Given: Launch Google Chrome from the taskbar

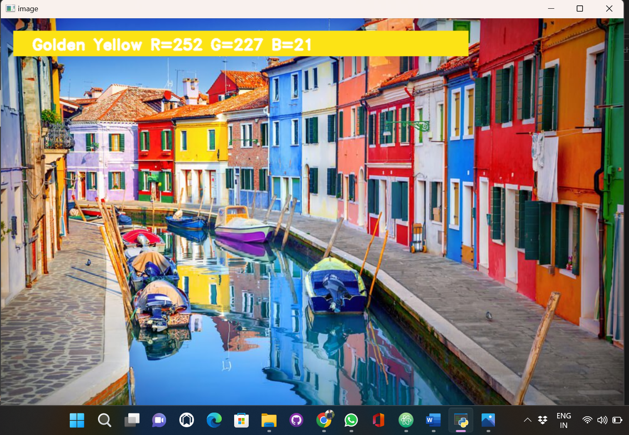Looking at the screenshot, I should tap(323, 420).
